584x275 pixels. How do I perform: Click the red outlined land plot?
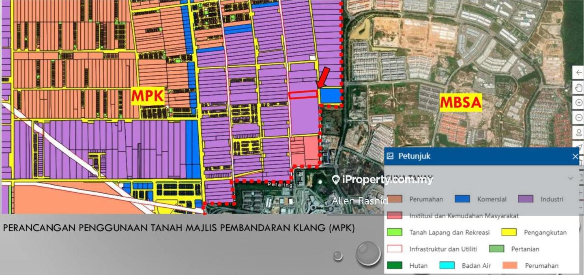pyautogui.click(x=303, y=95)
